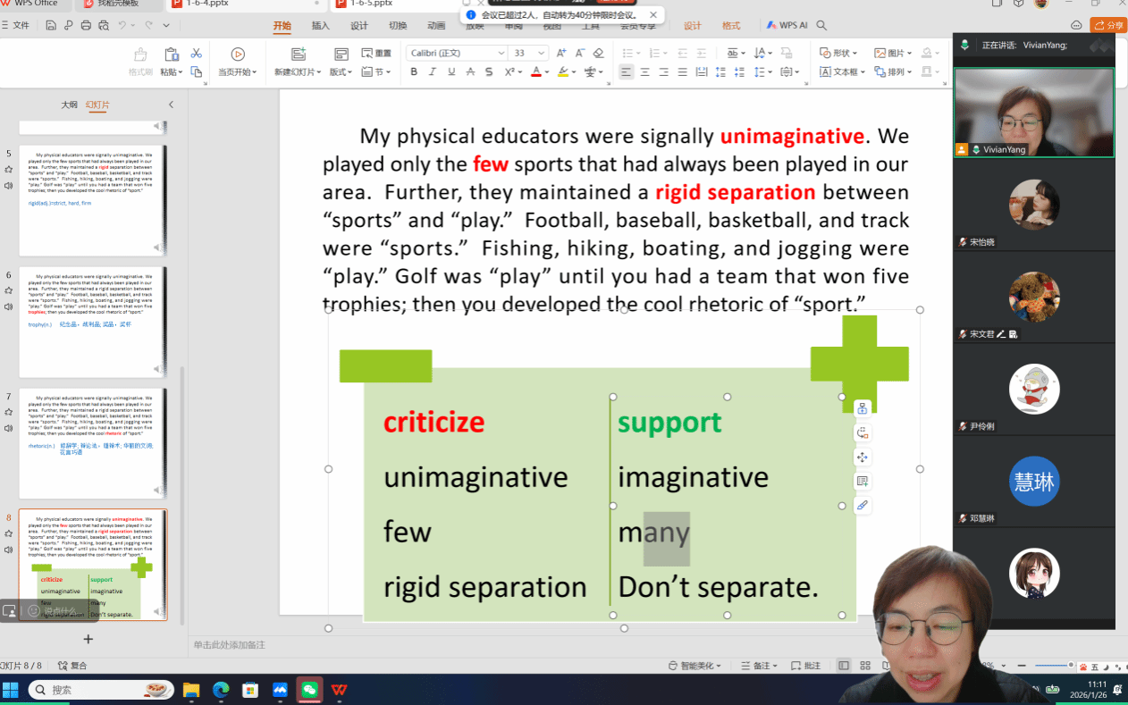Viewport: 1128px width, 705px height.
Task: Open WeChat from the taskbar
Action: [309, 690]
